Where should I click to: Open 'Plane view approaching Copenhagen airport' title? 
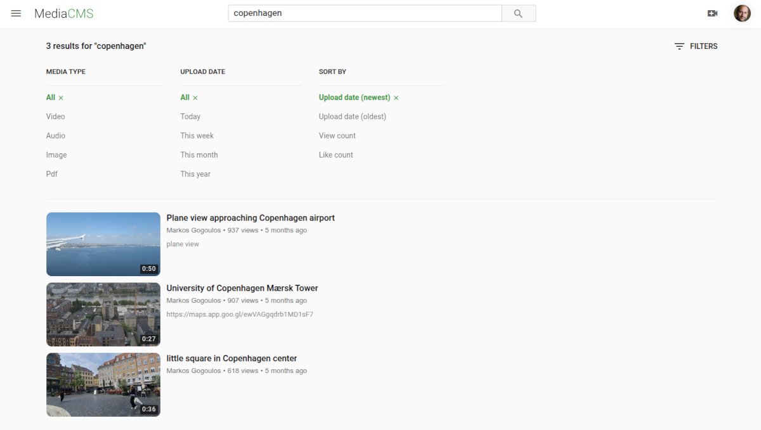click(x=250, y=218)
